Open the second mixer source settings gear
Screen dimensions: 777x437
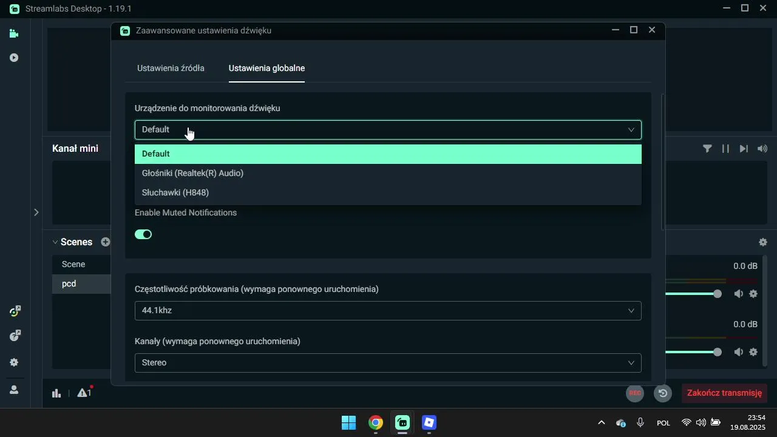[753, 352]
